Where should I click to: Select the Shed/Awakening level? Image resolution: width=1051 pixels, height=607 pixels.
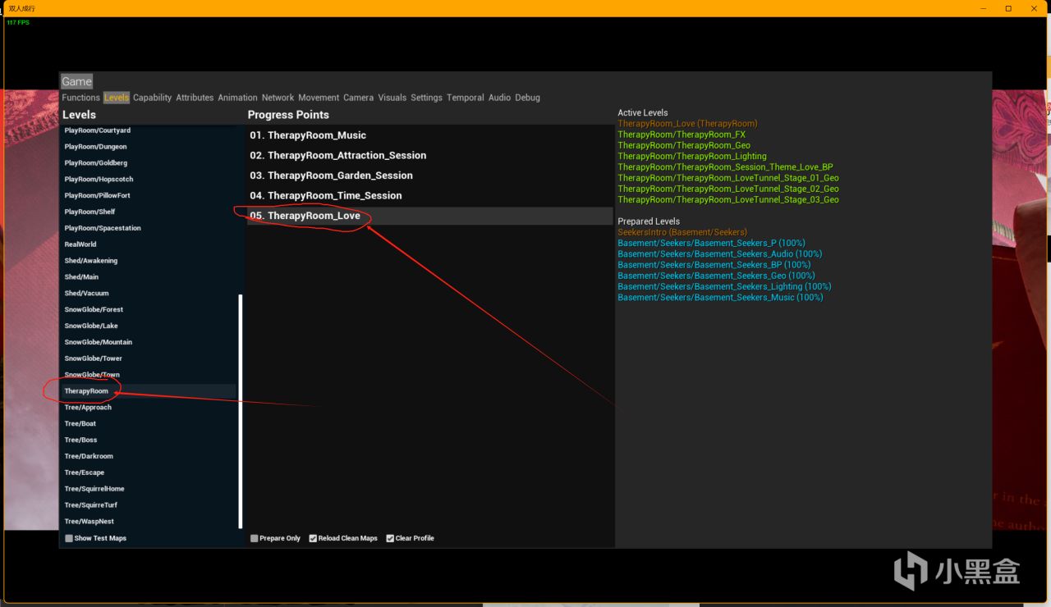149,261
